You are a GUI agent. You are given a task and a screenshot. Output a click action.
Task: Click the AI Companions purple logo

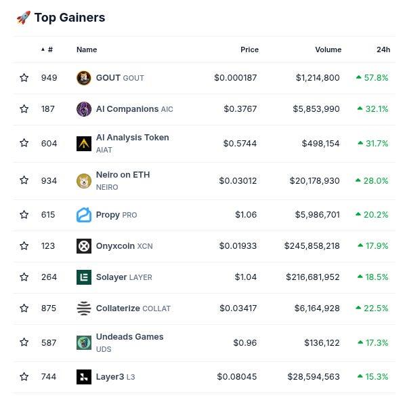pos(84,109)
